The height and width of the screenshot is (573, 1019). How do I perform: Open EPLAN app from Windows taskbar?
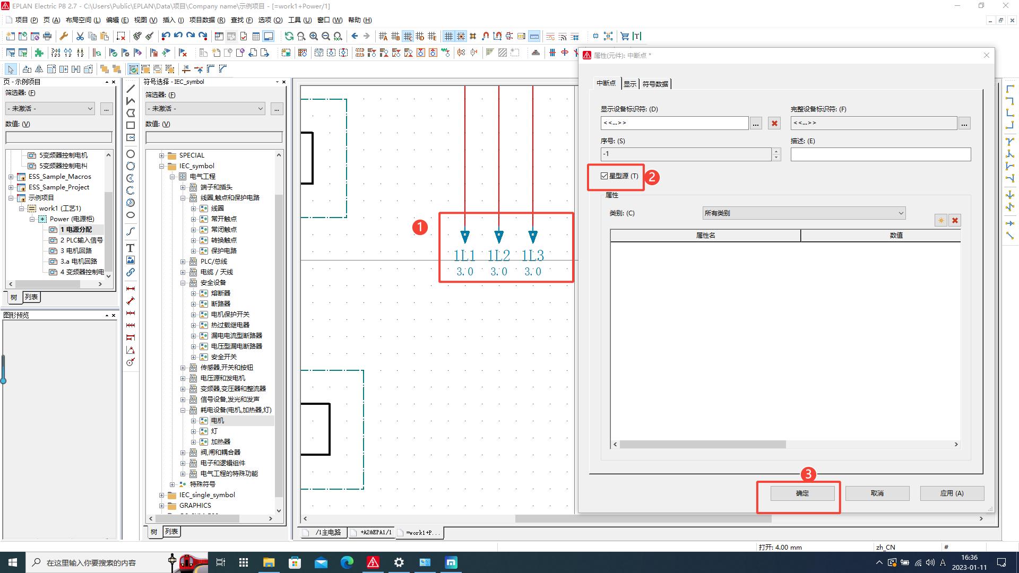click(x=373, y=562)
